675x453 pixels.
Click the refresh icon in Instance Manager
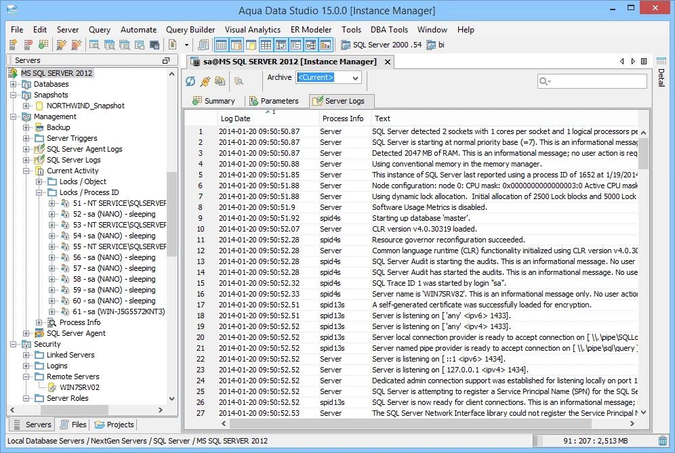pos(190,81)
